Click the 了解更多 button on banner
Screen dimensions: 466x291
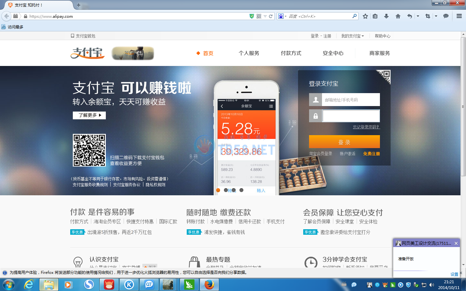point(89,115)
